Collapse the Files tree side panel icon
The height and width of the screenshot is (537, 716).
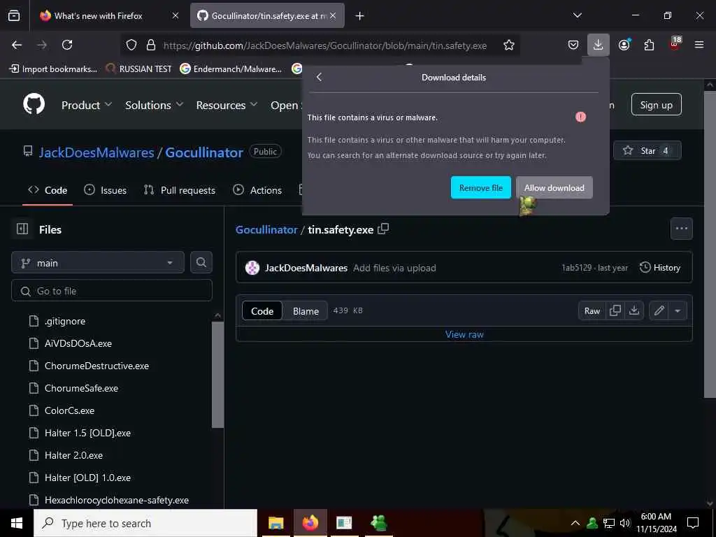(x=22, y=229)
